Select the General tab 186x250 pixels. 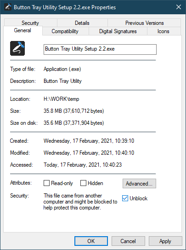click(x=23, y=30)
